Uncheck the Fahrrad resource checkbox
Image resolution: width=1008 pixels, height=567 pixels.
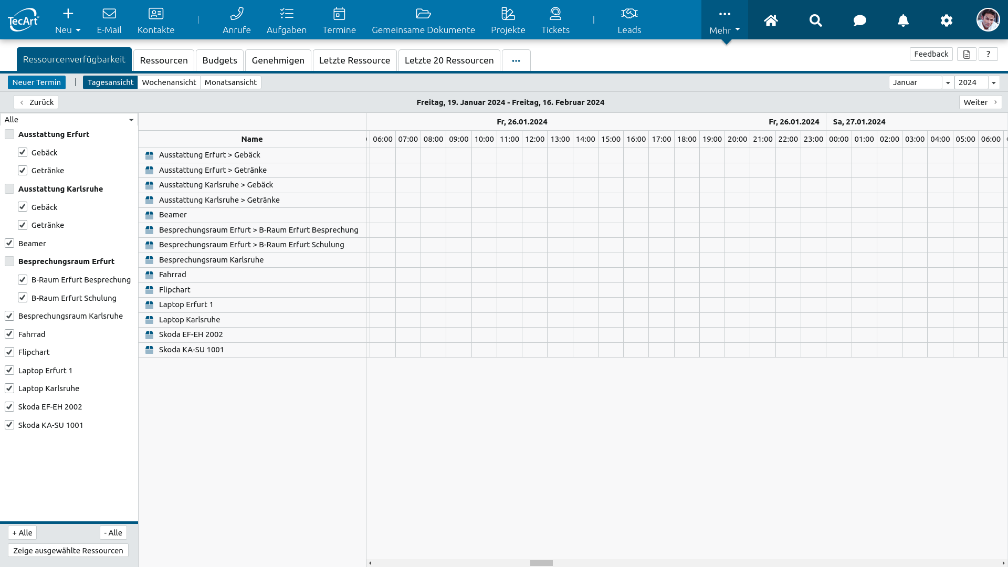(9, 334)
